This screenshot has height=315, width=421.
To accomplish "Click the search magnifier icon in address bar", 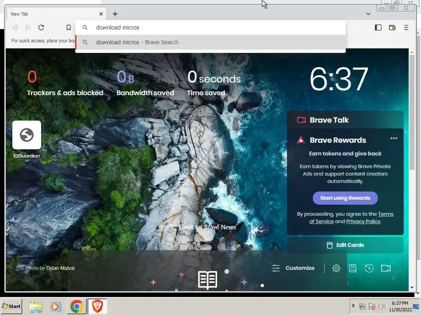I will (85, 27).
